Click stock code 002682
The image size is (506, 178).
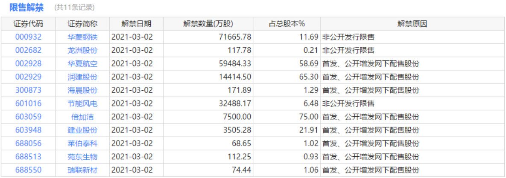[x=28, y=50]
